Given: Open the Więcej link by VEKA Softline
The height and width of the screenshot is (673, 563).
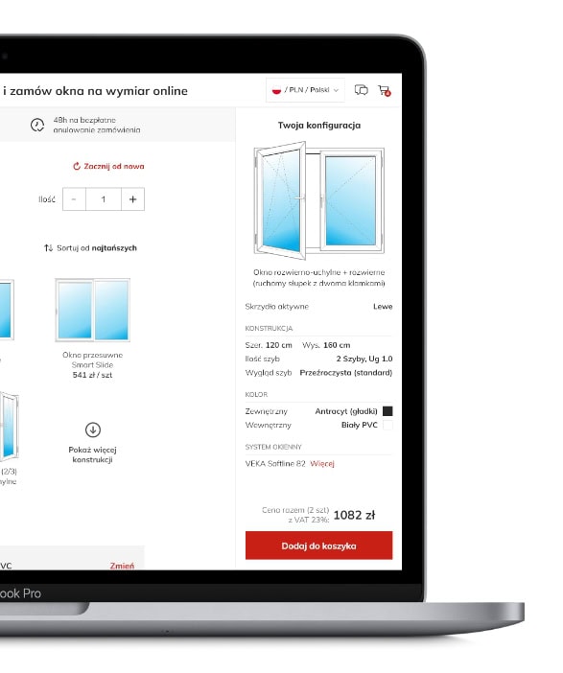Looking at the screenshot, I should click(x=322, y=464).
